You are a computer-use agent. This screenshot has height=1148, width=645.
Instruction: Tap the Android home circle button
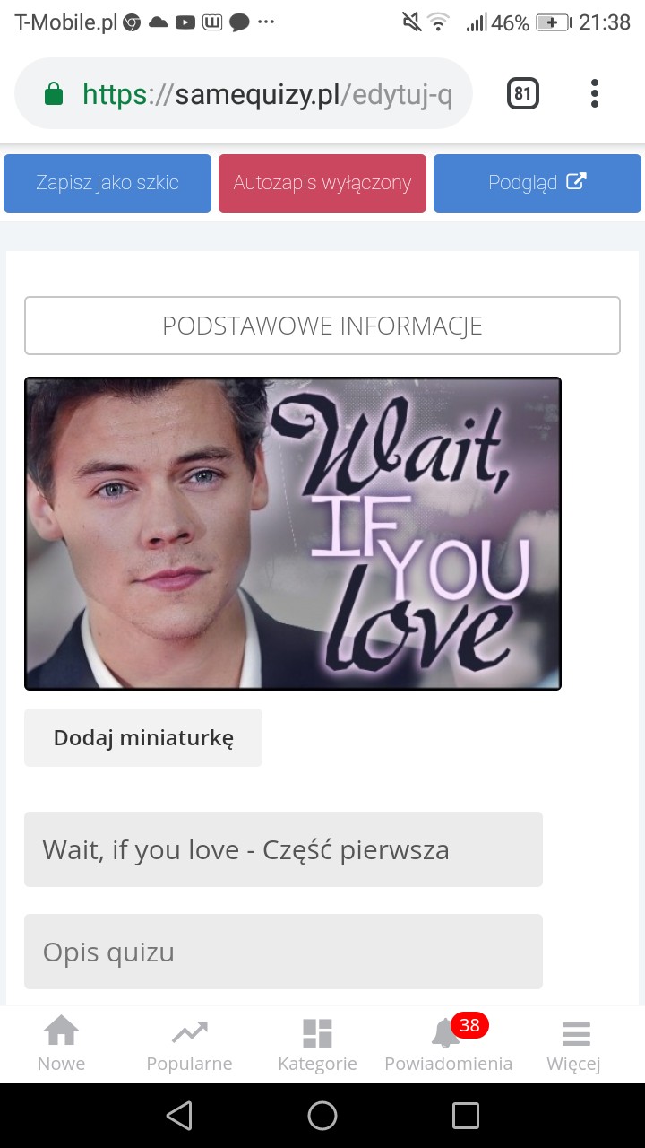322,1116
